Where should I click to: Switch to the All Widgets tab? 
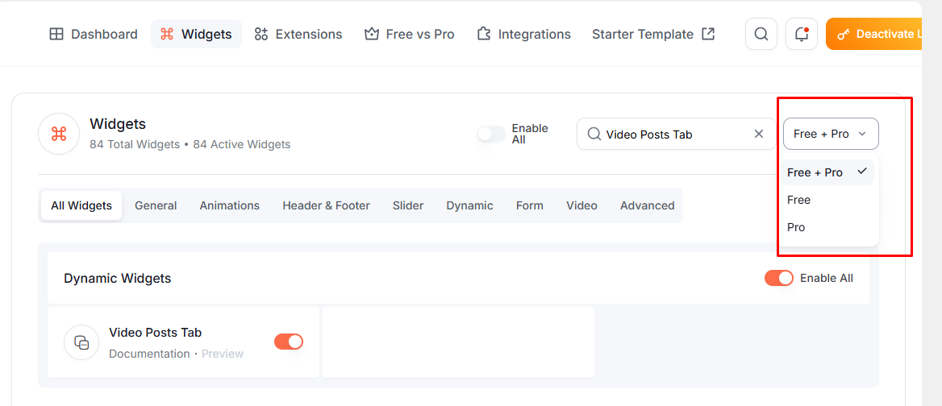point(81,205)
